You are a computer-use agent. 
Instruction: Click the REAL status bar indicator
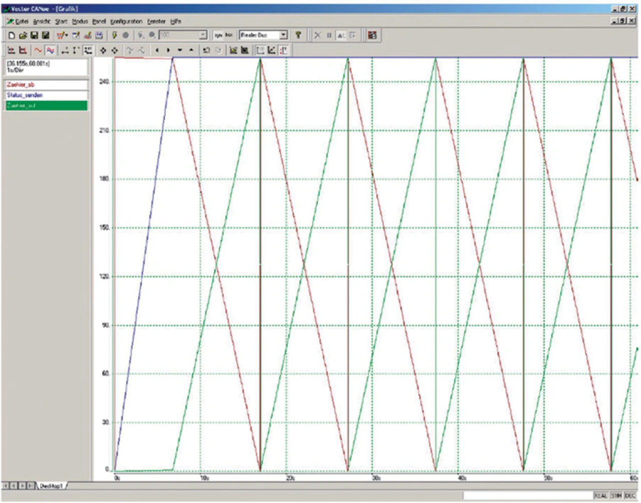click(600, 495)
